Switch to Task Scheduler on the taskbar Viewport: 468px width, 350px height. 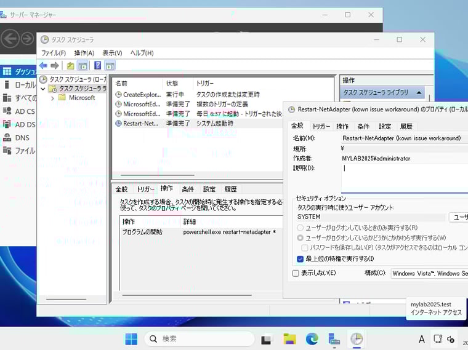[x=357, y=340]
